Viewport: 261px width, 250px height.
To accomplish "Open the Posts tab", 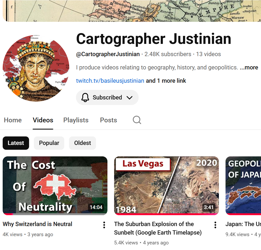I will point(109,120).
